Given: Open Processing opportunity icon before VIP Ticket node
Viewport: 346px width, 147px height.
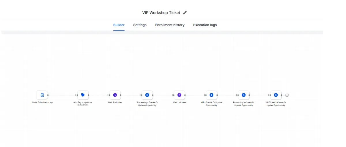Looking at the screenshot, I should pyautogui.click(x=244, y=95).
